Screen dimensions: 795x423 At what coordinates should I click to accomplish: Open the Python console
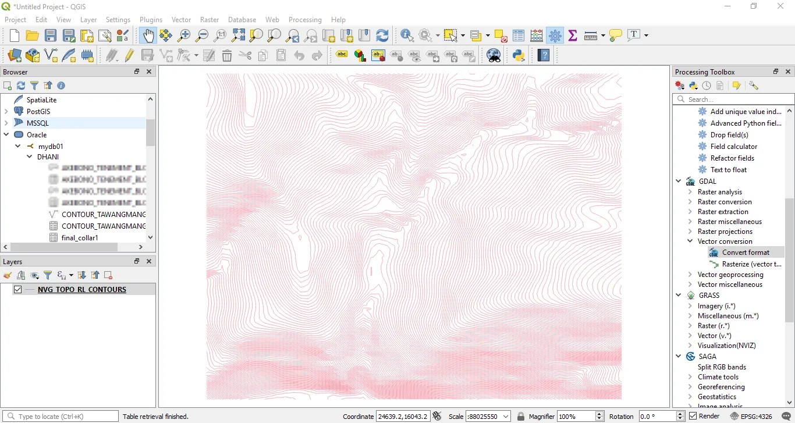pyautogui.click(x=519, y=55)
